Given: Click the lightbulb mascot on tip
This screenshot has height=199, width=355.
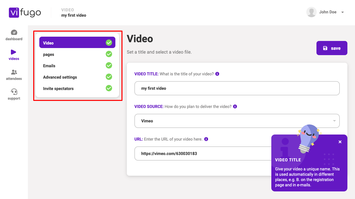Looking at the screenshot, I should pyautogui.click(x=309, y=139).
